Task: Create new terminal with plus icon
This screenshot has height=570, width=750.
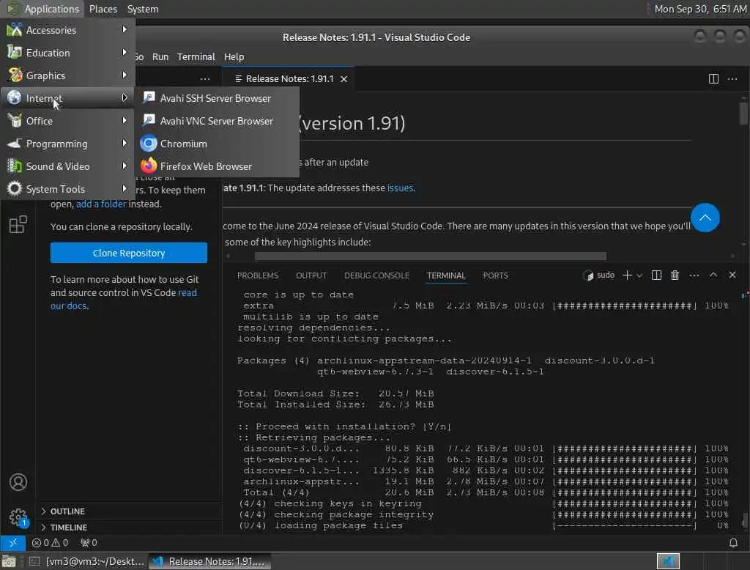Action: (627, 275)
